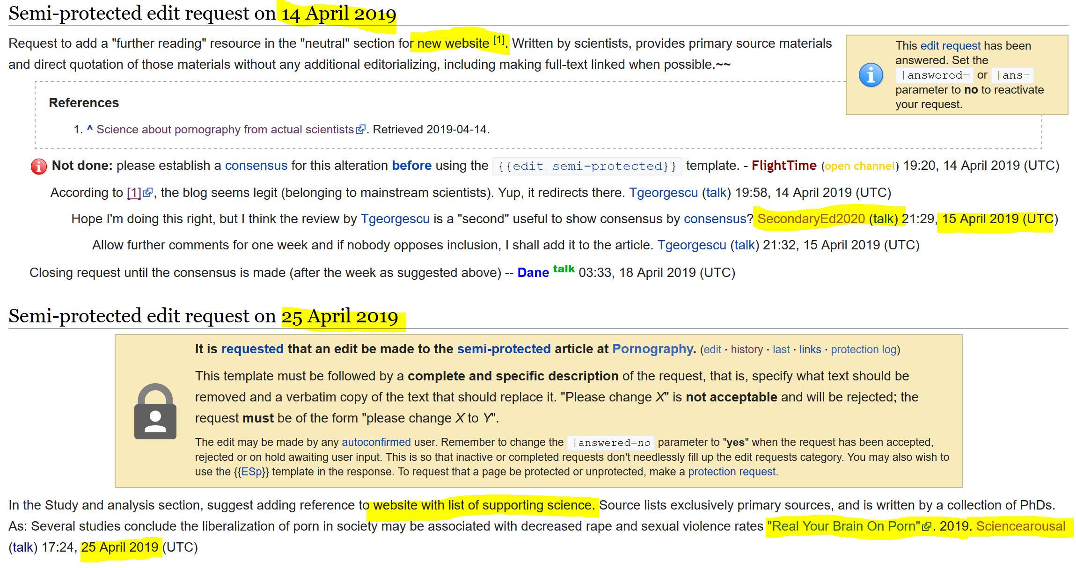Click the blue info icon in answered box
This screenshot has height=568, width=1076.
[871, 75]
